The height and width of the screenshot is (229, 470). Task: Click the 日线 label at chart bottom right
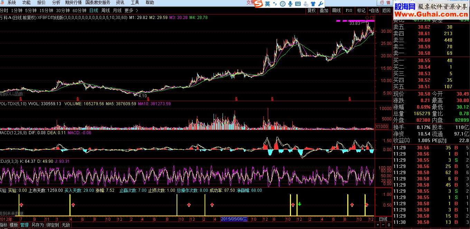click(383, 219)
